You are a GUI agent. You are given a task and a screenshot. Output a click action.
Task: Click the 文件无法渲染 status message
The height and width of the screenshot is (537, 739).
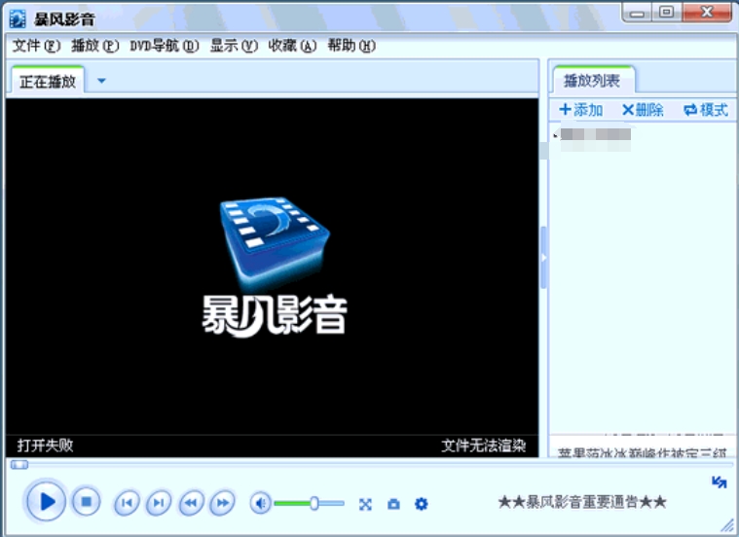pyautogui.click(x=484, y=446)
